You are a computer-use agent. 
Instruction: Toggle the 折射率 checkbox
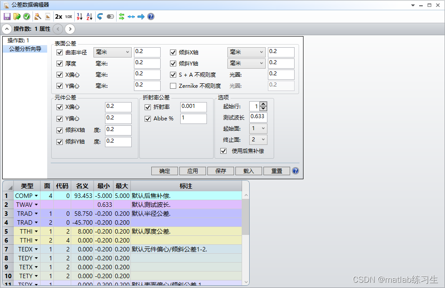[148, 107]
